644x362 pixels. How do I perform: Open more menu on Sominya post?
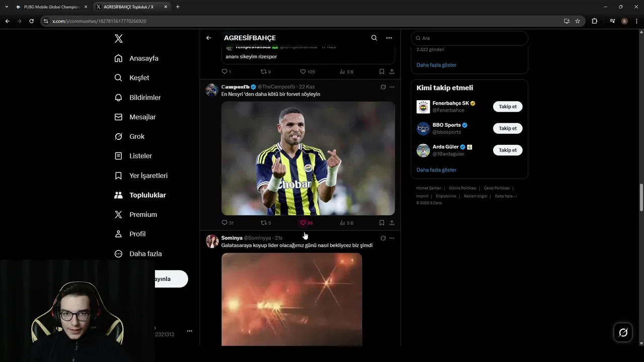[392, 238]
